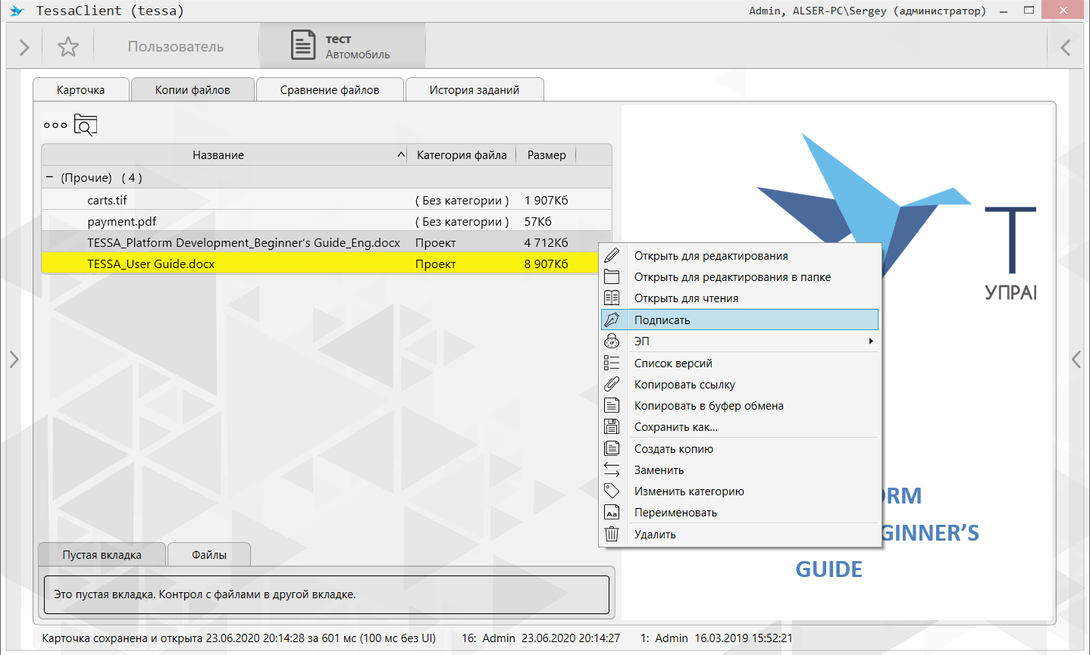Image resolution: width=1090 pixels, height=655 pixels.
Task: Select the тест Автомобиль card tab
Action: [x=343, y=46]
